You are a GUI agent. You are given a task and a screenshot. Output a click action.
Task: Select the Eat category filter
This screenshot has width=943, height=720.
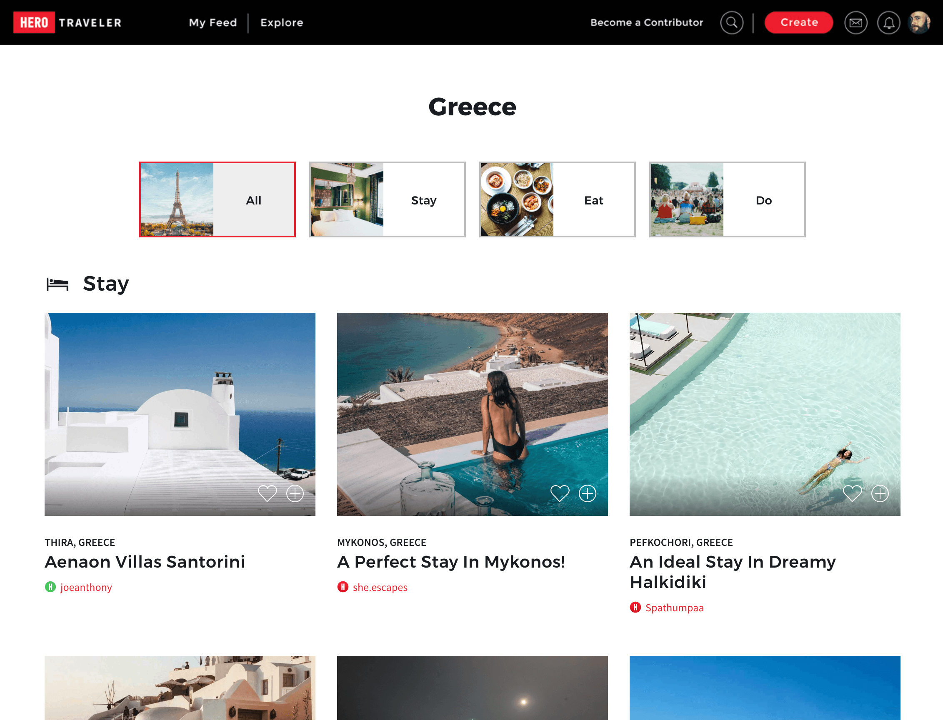click(x=557, y=200)
